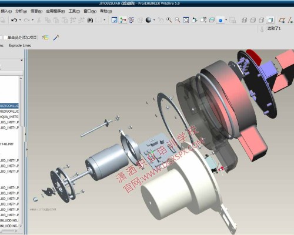The width and height of the screenshot is (294, 235).
Task: Open the Undo history dropdown arrow
Action: 20,20
